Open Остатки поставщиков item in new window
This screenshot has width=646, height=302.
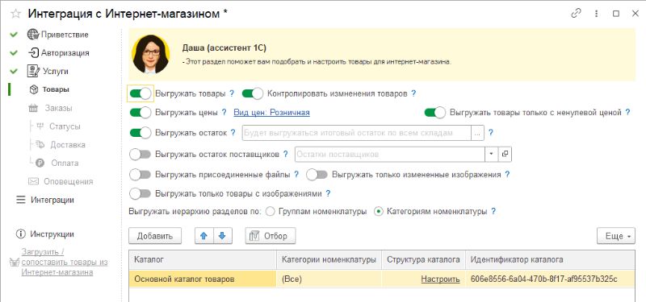pyautogui.click(x=505, y=154)
